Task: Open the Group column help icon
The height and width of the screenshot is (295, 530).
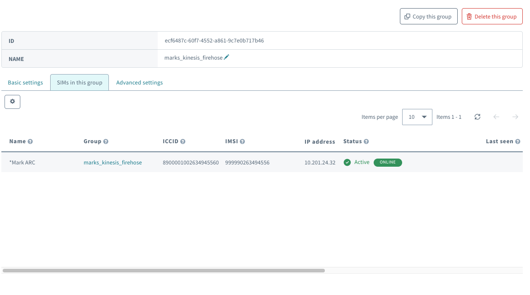Action: point(107,141)
